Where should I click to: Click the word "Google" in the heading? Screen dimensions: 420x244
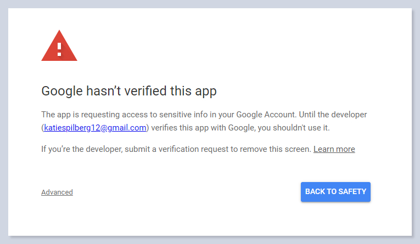coord(62,91)
